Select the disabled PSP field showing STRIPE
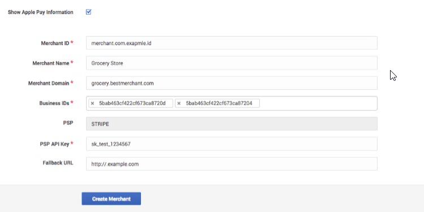Viewport: 424px width, 212px height. [232, 124]
